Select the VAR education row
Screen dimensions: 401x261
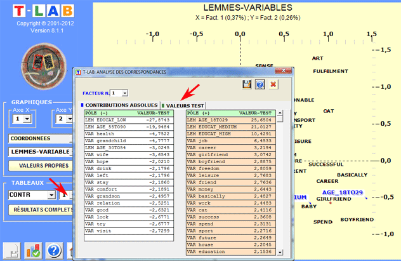click(231, 251)
